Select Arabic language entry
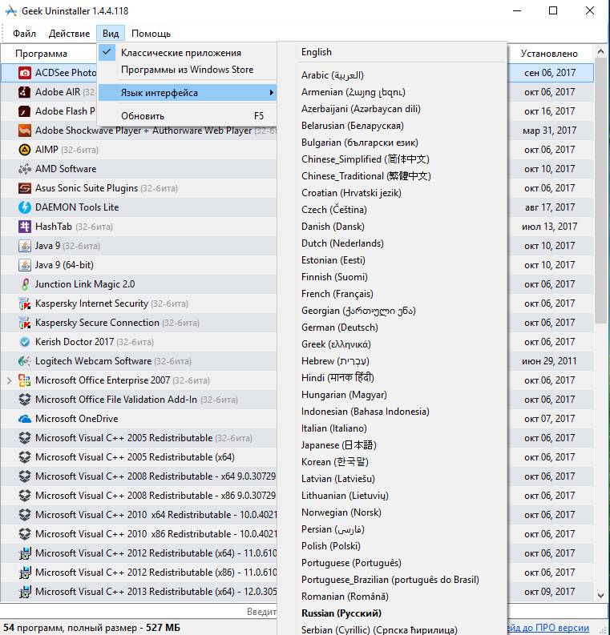Viewport: 610px width, 635px height. (x=392, y=75)
